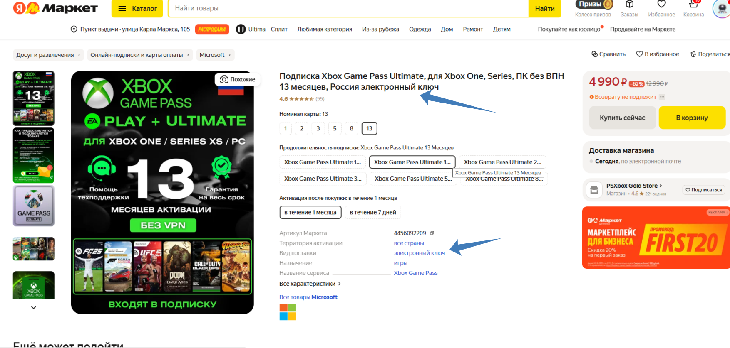Image resolution: width=730 pixels, height=348 pixels.
Task: Select the game covers collage thumbnail
Action: click(34, 249)
